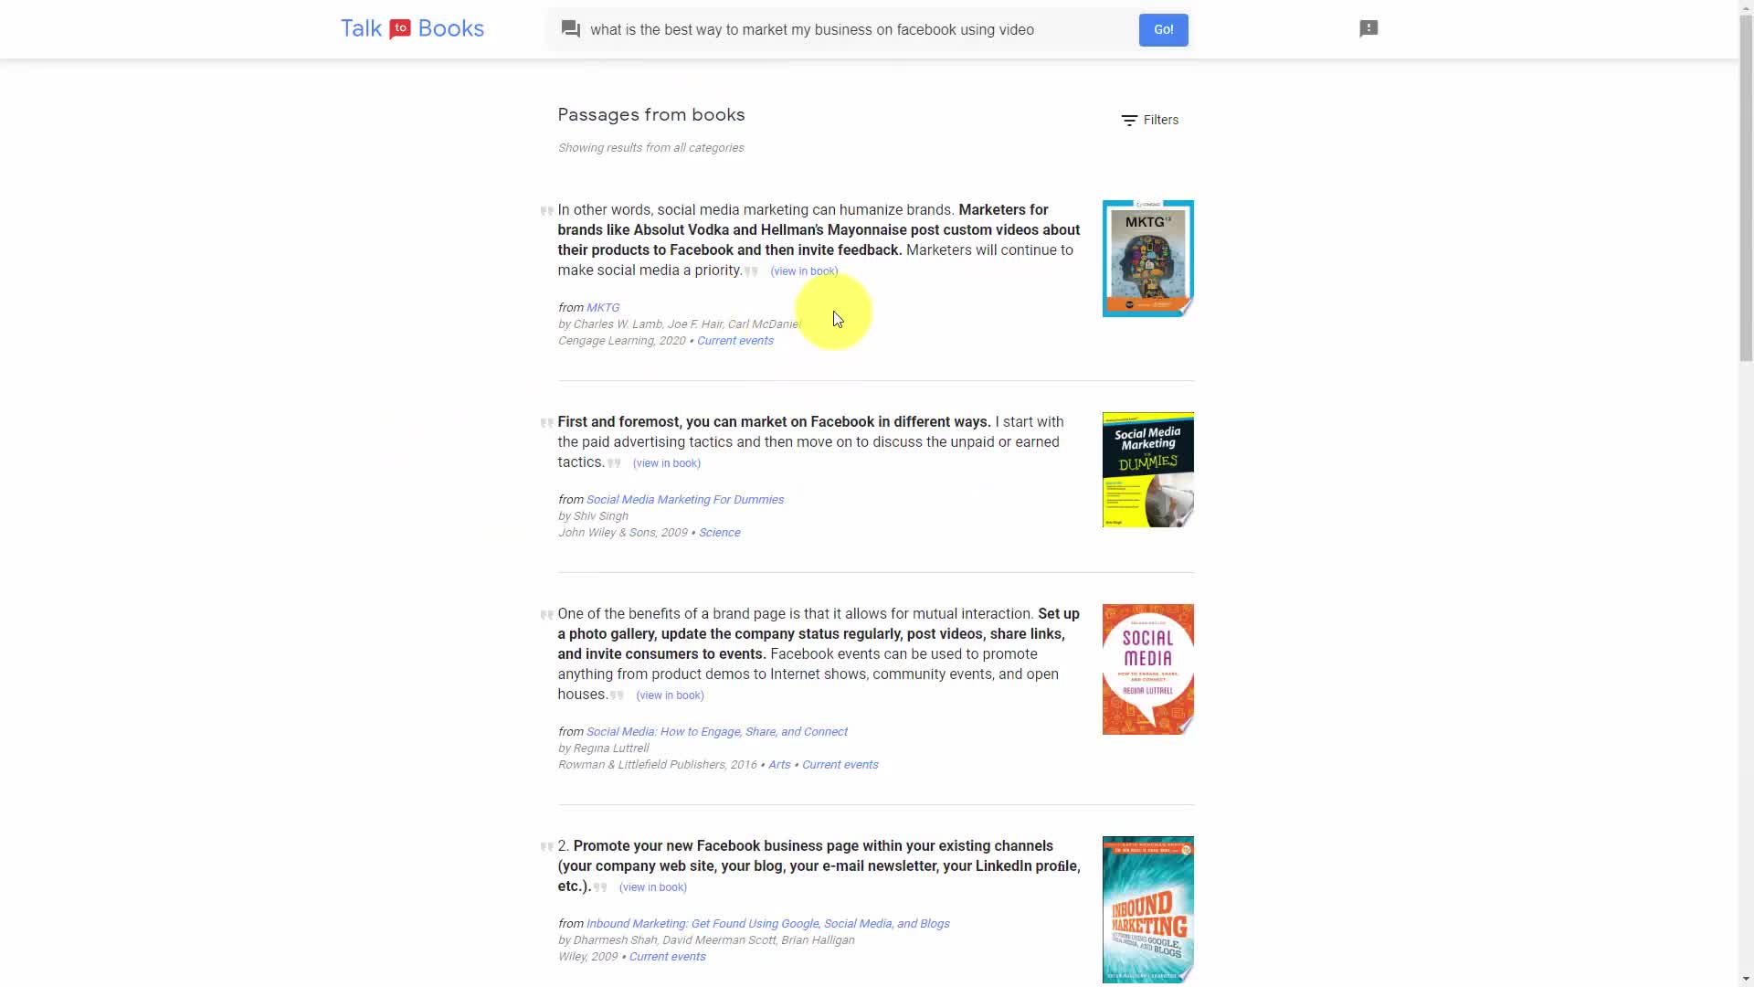Screen dimensions: 1754x987
Task: Click Current events under MKTG result
Action: point(735,341)
